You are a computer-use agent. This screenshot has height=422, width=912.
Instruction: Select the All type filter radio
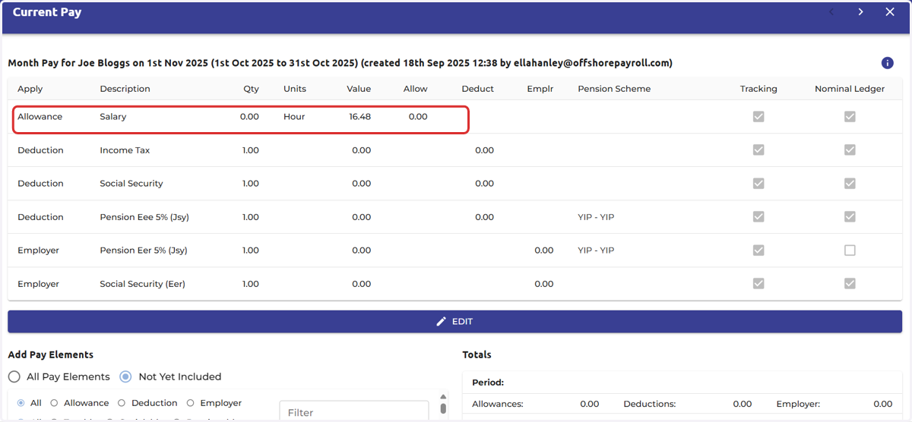[21, 403]
